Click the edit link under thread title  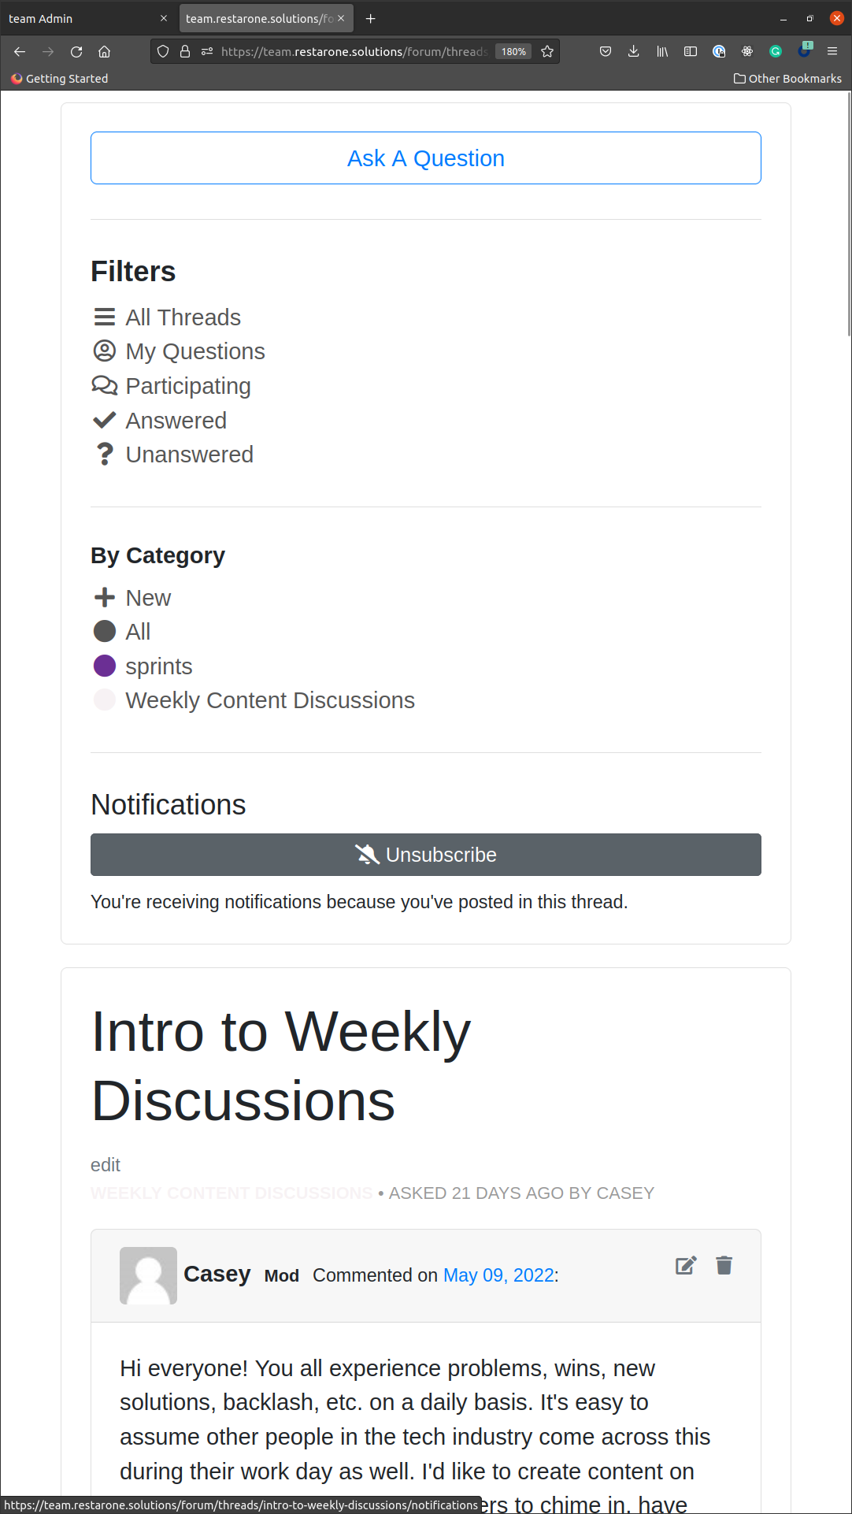click(x=106, y=1165)
